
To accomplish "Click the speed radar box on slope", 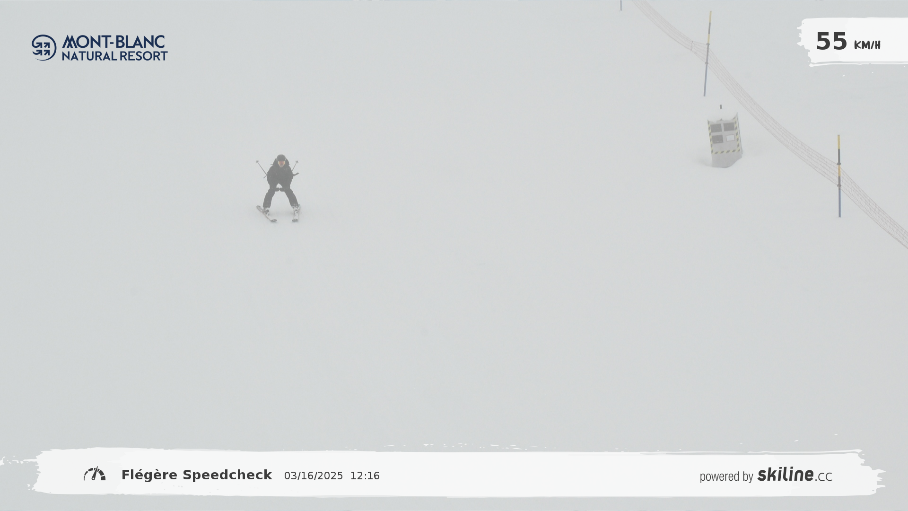I will pyautogui.click(x=724, y=140).
